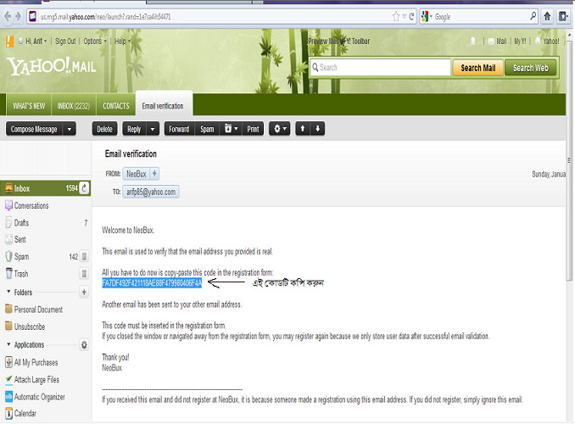Click the arifp85@yahoo.com recipient chip
The width and height of the screenshot is (575, 424).
pos(151,192)
